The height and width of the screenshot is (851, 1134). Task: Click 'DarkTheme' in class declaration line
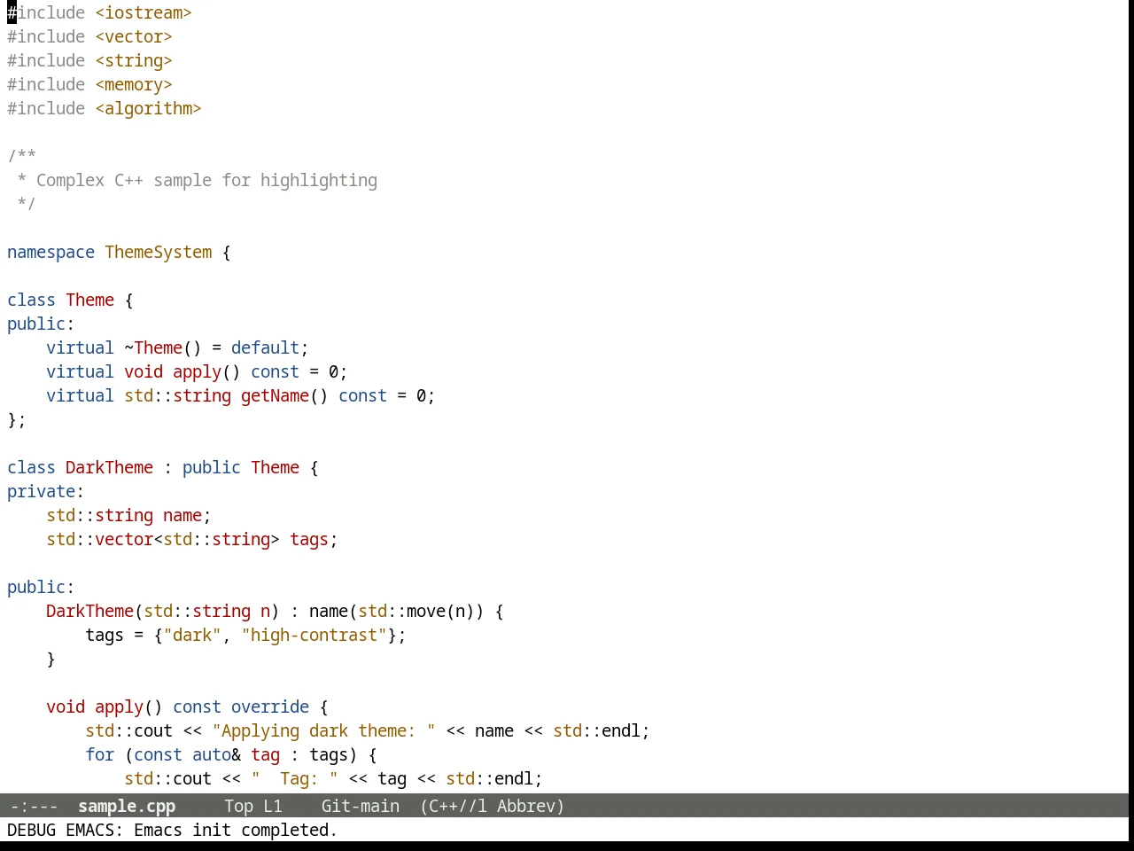[x=109, y=467]
